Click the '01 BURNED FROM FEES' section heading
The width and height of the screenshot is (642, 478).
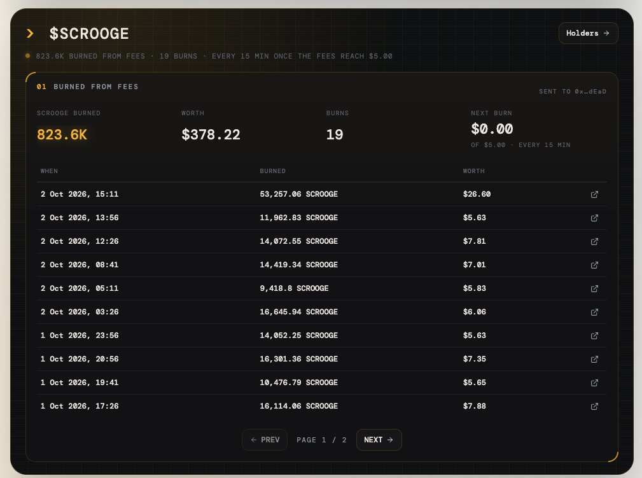(88, 87)
